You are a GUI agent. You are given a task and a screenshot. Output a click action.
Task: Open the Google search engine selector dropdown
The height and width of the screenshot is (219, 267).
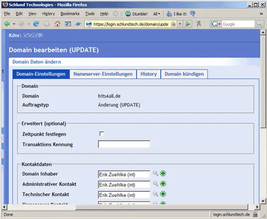(216, 24)
